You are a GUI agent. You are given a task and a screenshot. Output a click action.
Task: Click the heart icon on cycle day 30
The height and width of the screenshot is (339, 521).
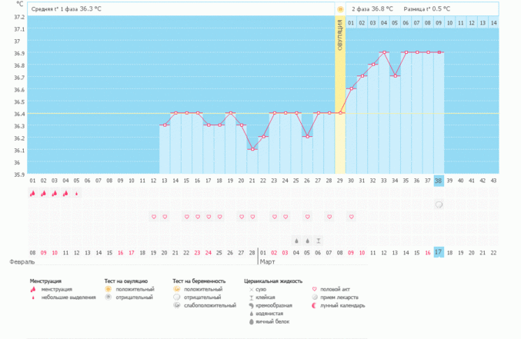pos(351,217)
